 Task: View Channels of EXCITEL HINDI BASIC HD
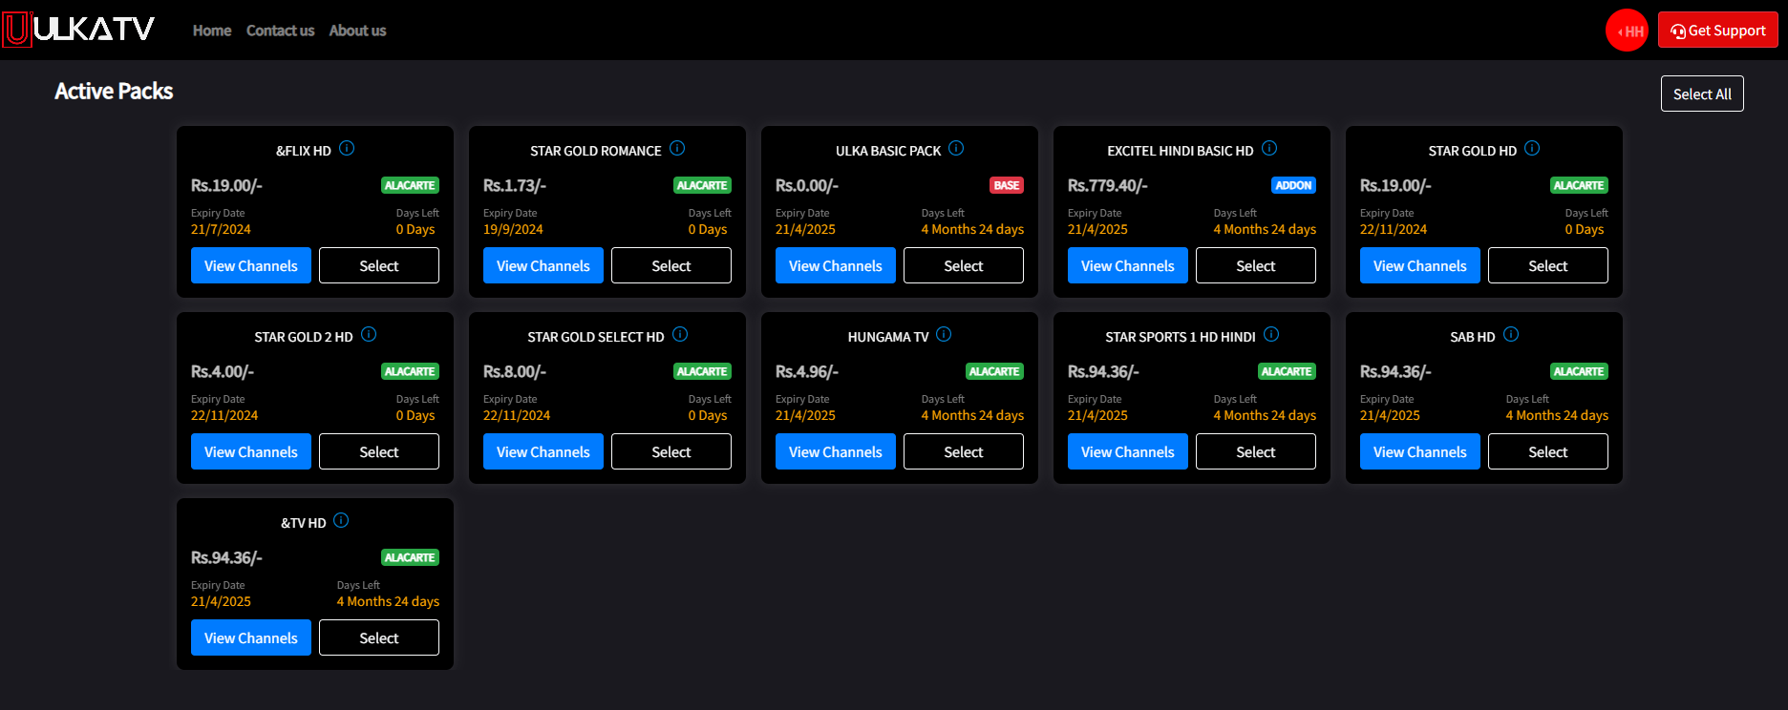1128,265
